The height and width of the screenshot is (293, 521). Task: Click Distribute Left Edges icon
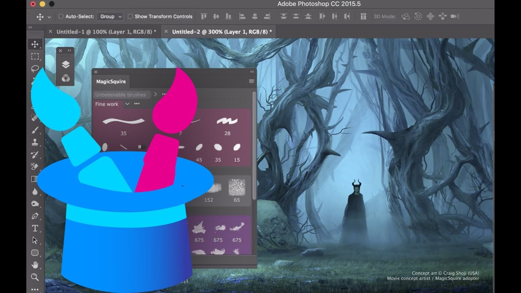(x=322, y=16)
